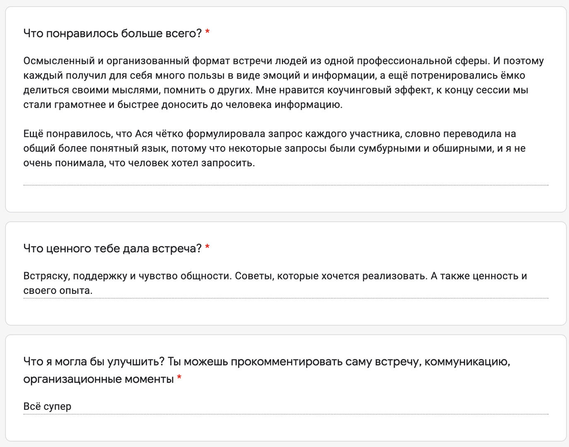
Task: Click the answer paragraph starting "Осмысленный и организованный формат"
Action: [x=283, y=82]
